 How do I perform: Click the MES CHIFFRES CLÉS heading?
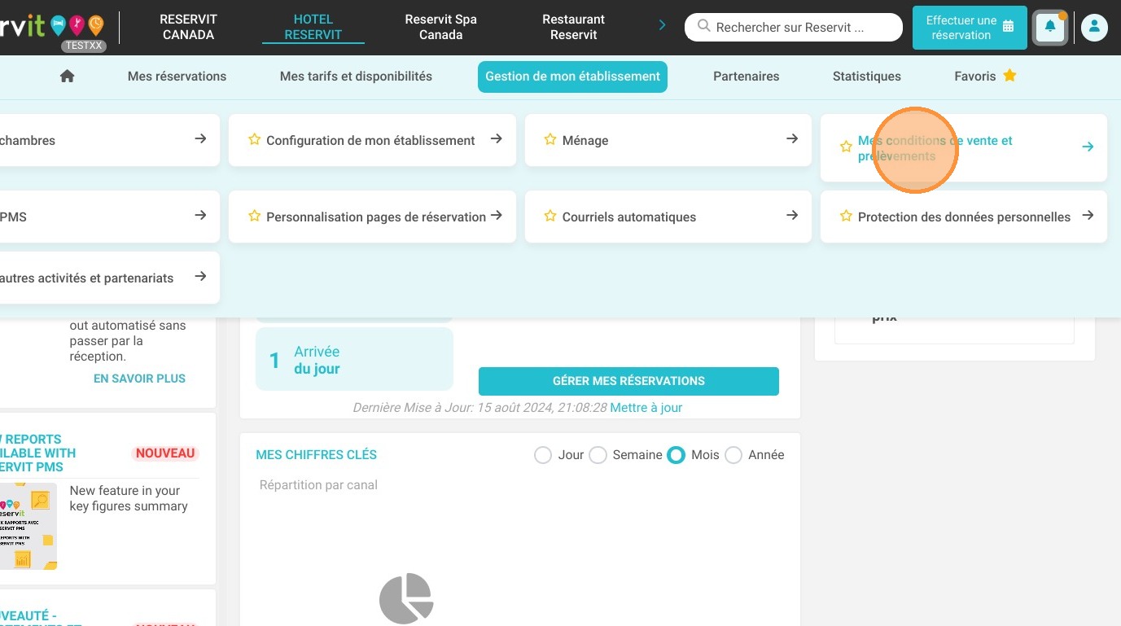click(316, 455)
